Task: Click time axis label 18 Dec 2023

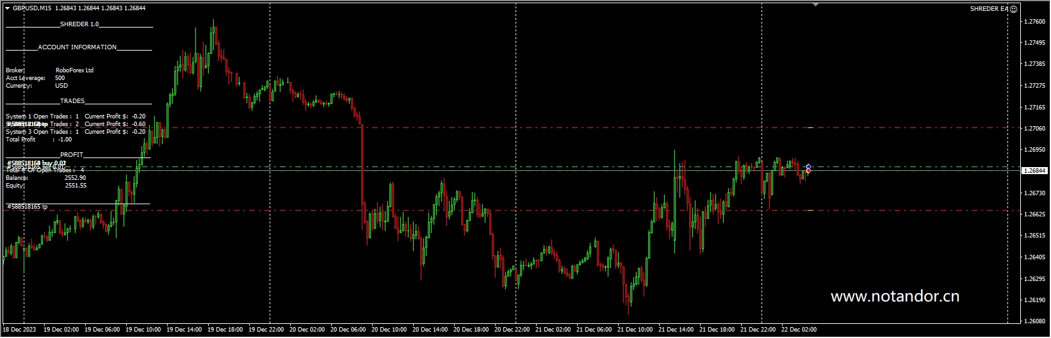Action: click(x=19, y=330)
